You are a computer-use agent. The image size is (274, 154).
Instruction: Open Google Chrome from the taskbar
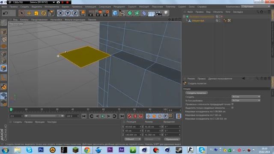87,150
